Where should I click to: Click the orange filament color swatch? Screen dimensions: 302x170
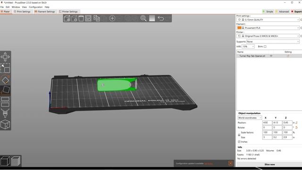pos(239,28)
